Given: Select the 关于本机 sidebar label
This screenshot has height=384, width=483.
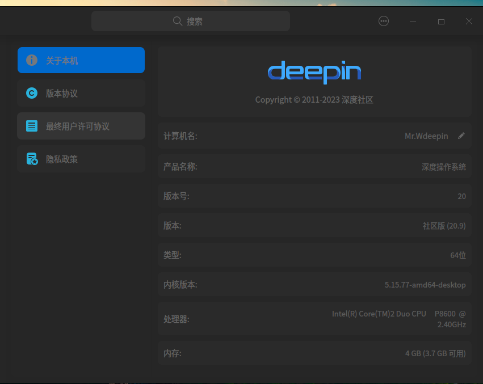Looking at the screenshot, I should tap(62, 61).
